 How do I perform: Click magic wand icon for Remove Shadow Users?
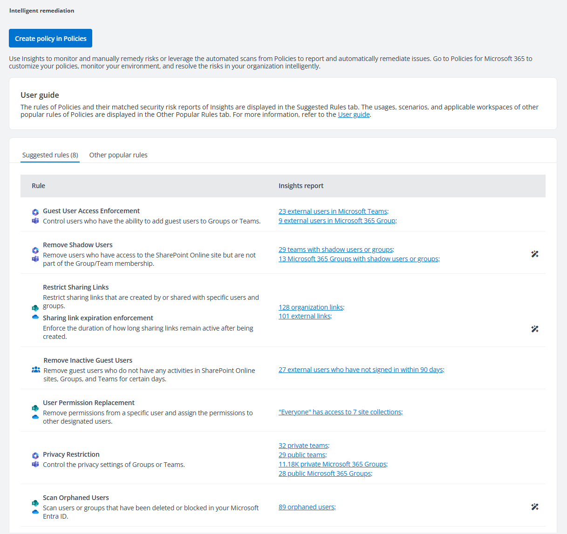(x=535, y=254)
